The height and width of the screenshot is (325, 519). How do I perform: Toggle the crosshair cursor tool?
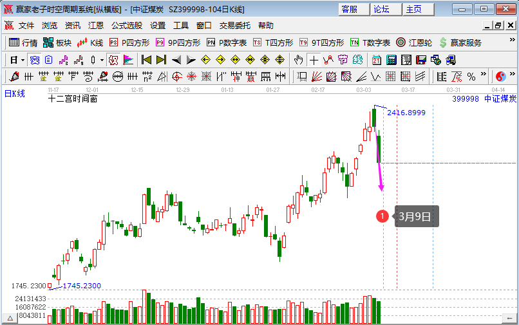coord(313,60)
